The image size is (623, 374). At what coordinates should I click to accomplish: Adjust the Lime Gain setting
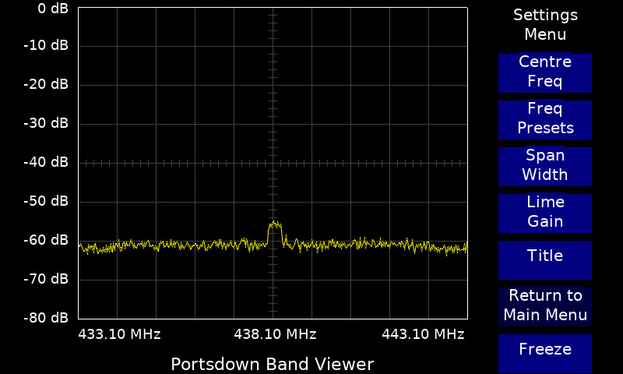[545, 213]
